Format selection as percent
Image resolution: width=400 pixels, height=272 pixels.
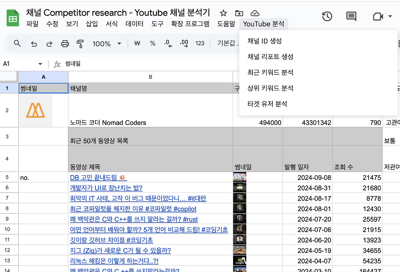tap(152, 43)
